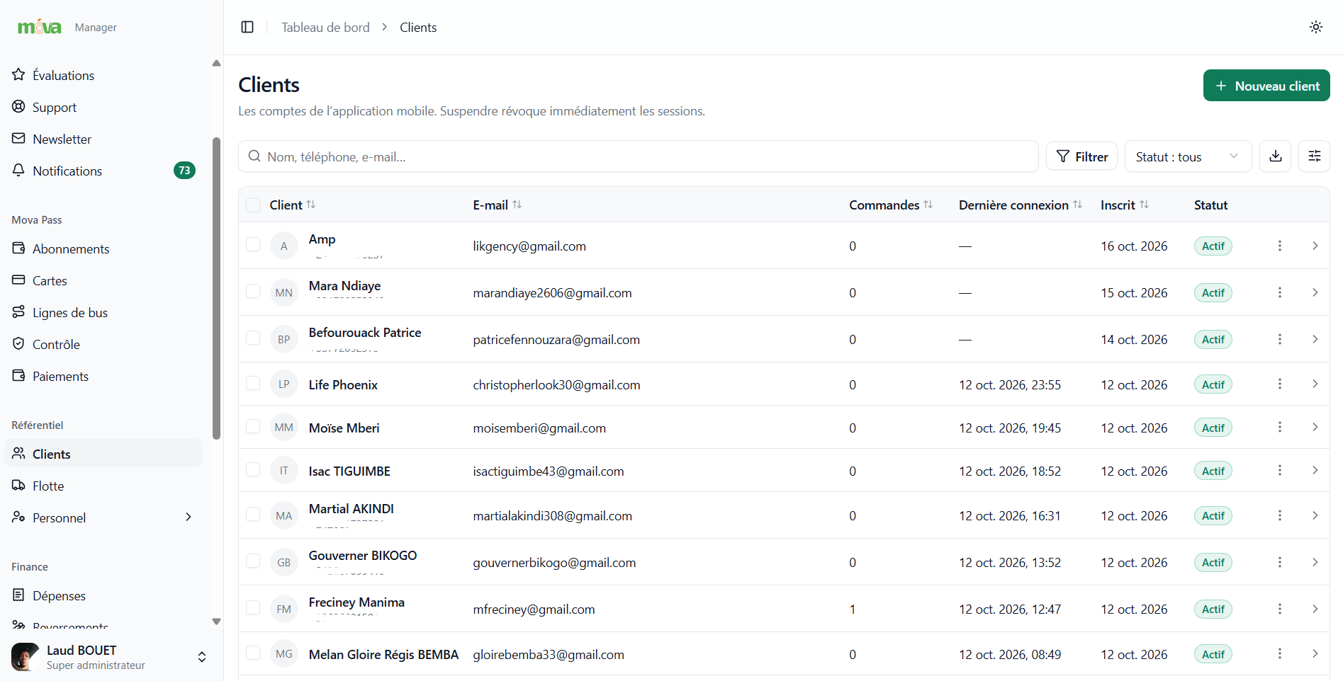This screenshot has width=1343, height=681.
Task: Expand the Personnel submenu in the sidebar
Action: 189,517
